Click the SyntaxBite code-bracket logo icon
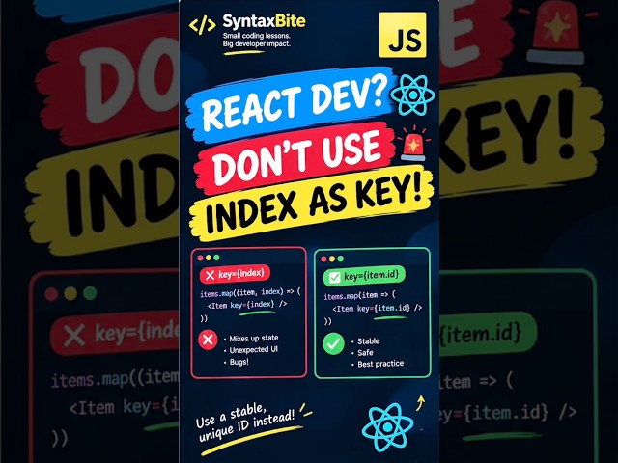The width and height of the screenshot is (618, 463). coord(202,25)
